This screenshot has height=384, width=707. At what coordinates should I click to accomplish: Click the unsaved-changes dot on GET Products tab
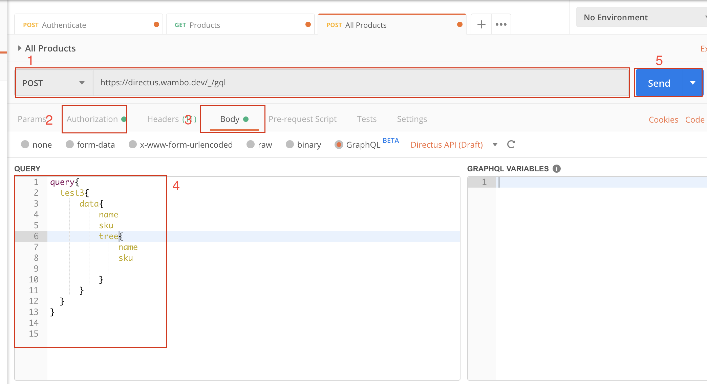tap(308, 24)
